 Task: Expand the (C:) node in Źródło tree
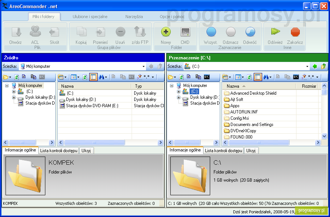pos(14,91)
